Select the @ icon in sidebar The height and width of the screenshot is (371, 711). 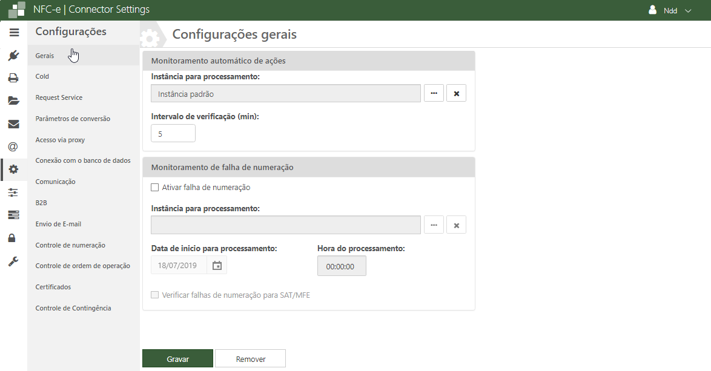coord(13,146)
